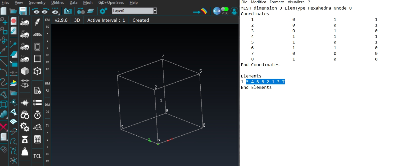Select the red cross delete tool
Screen dimensions: 401x166
point(4,127)
